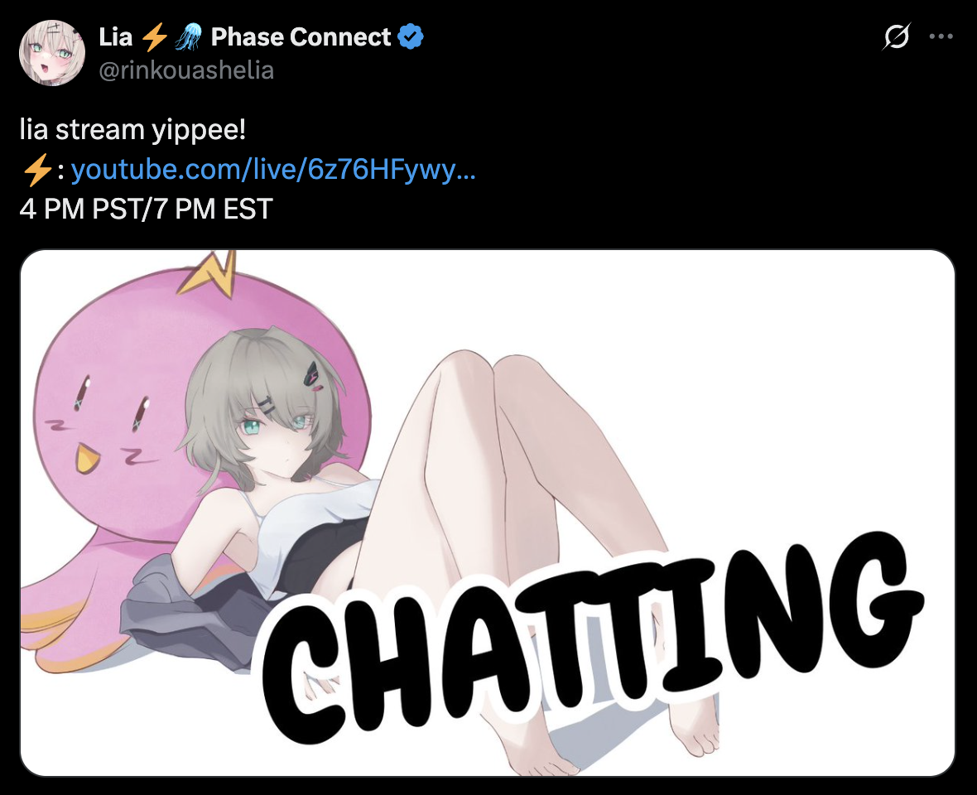Open the @rinkouashelia handle link
This screenshot has height=795, width=977.
point(186,70)
